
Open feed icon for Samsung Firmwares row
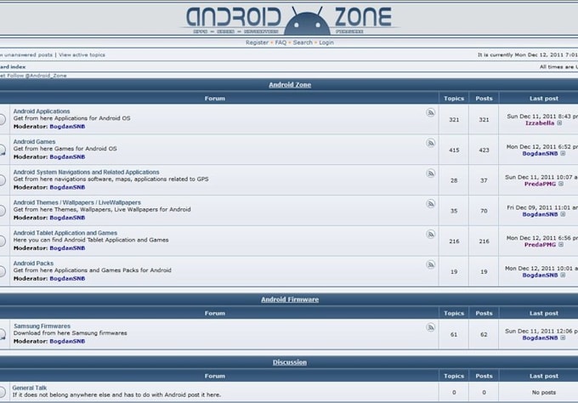430,327
